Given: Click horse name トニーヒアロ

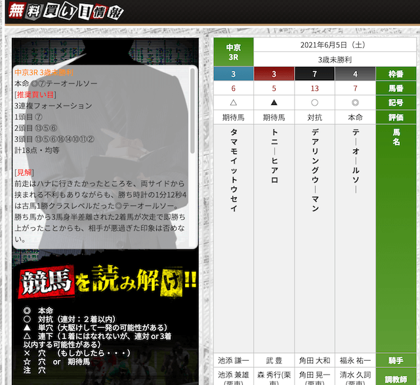Looking at the screenshot, I should tap(274, 156).
